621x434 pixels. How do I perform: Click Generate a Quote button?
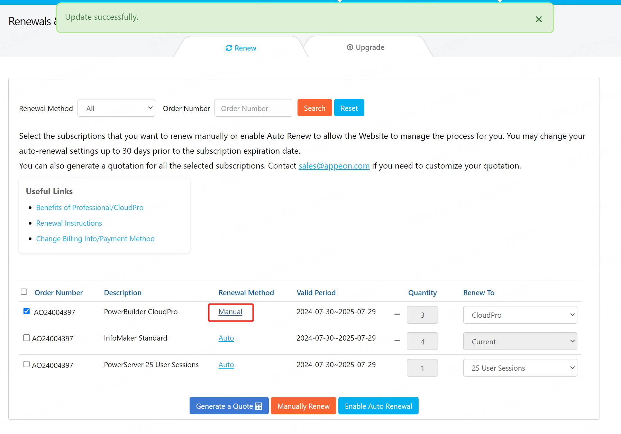click(229, 406)
